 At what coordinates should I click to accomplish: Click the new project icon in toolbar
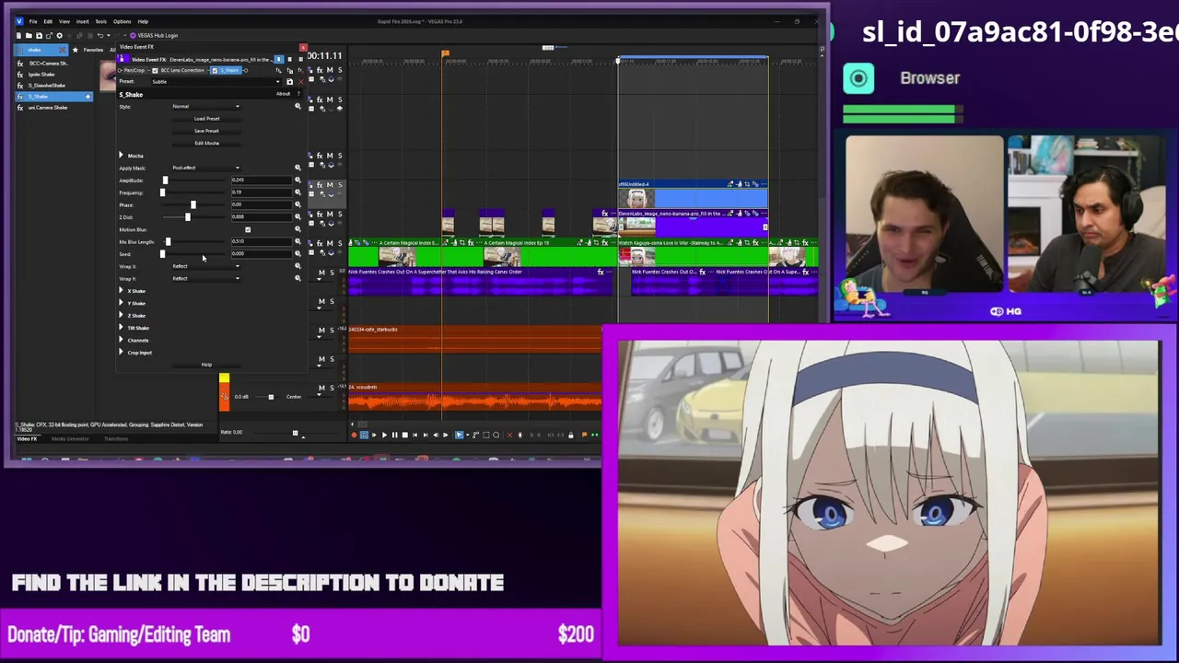(20, 35)
